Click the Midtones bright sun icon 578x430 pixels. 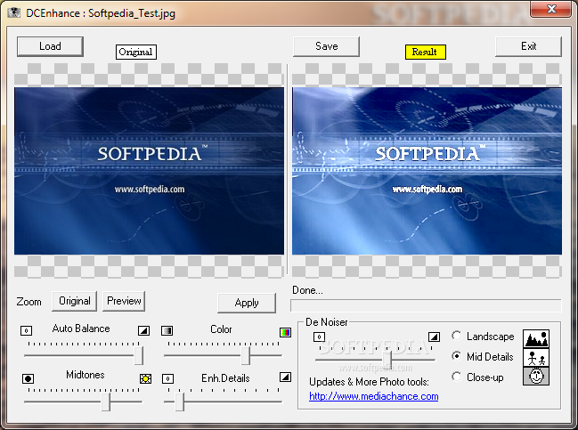(145, 378)
